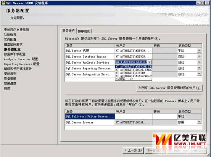Screen dimensions: 211x157
Task: Open startup type dropdown for Reporting Services
Action: [199, 69]
